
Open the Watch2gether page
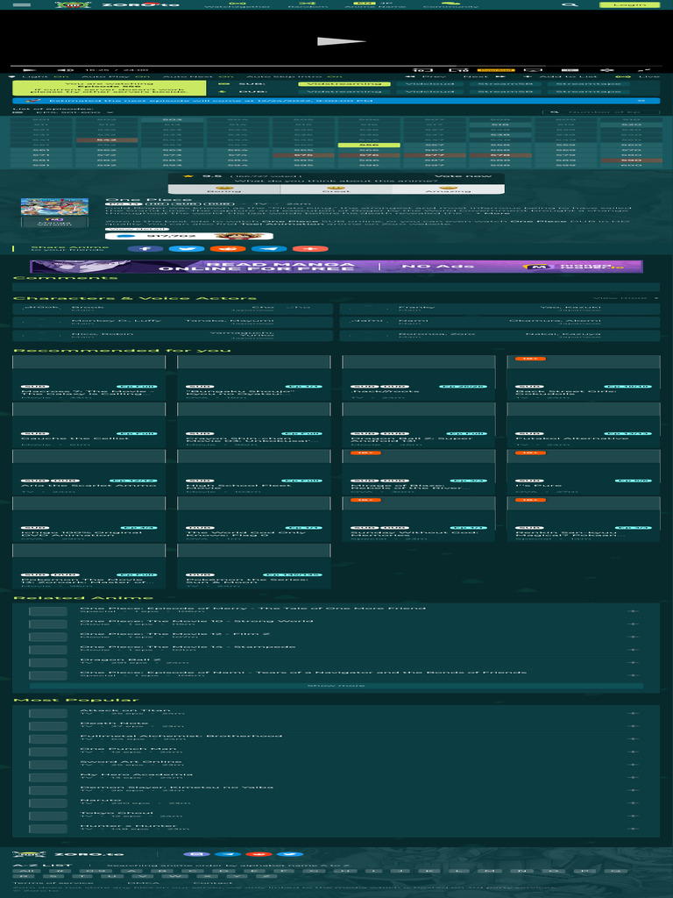(237, 4)
